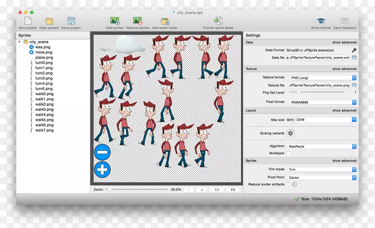This screenshot has width=375, height=228.
Task: Show advanced Layout settings
Action: click(x=345, y=110)
